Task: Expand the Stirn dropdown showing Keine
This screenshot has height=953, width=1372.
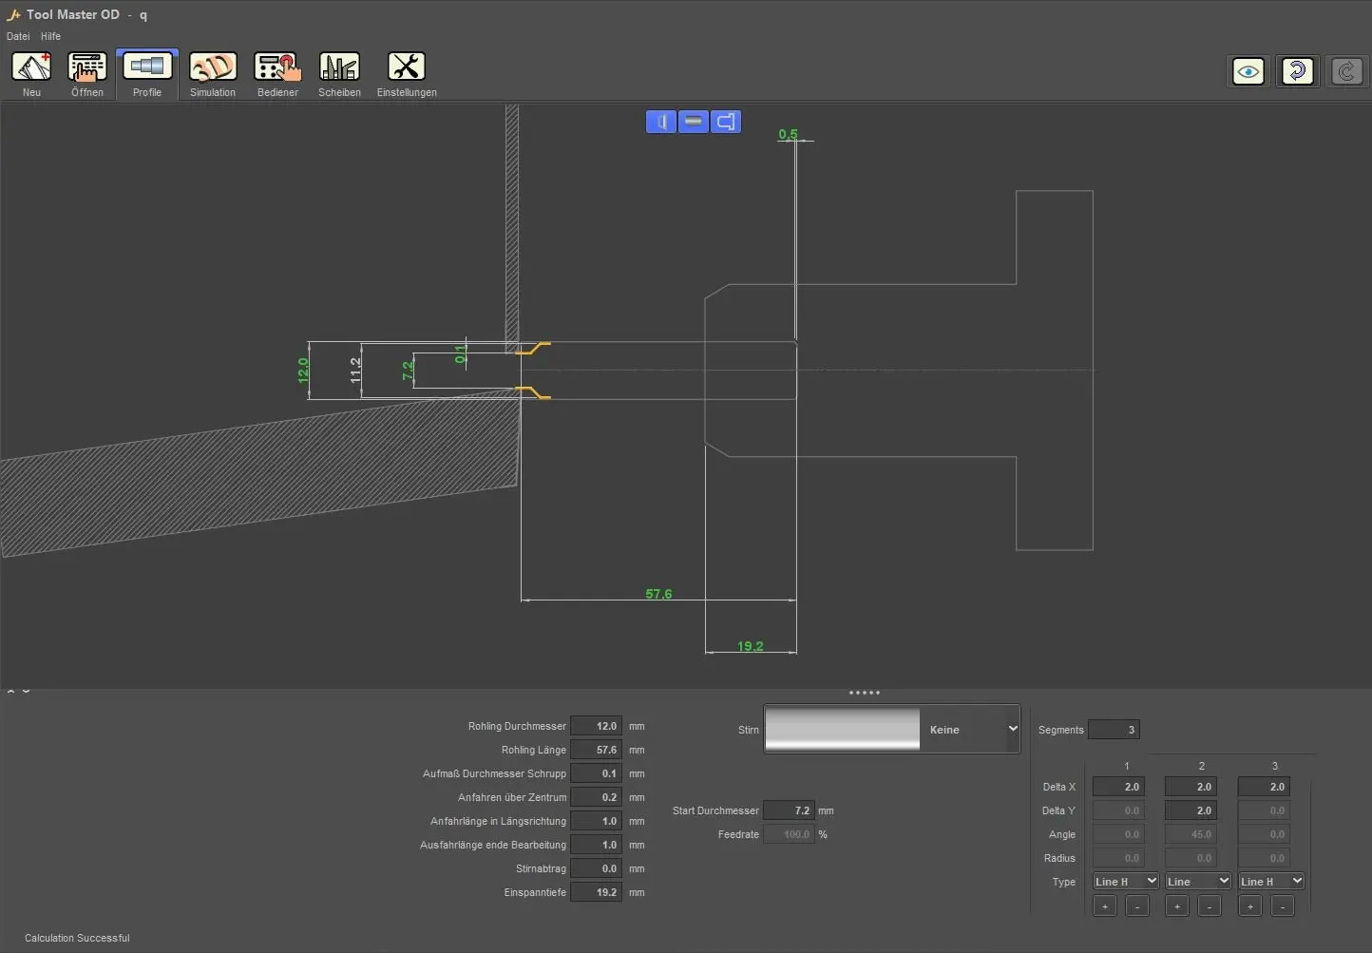Action: (x=1011, y=730)
